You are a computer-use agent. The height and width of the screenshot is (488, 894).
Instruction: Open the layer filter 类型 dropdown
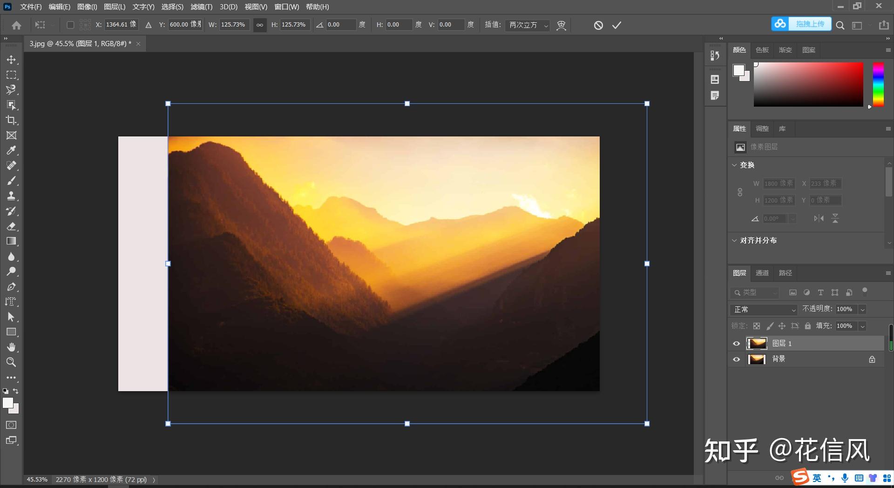coord(754,292)
